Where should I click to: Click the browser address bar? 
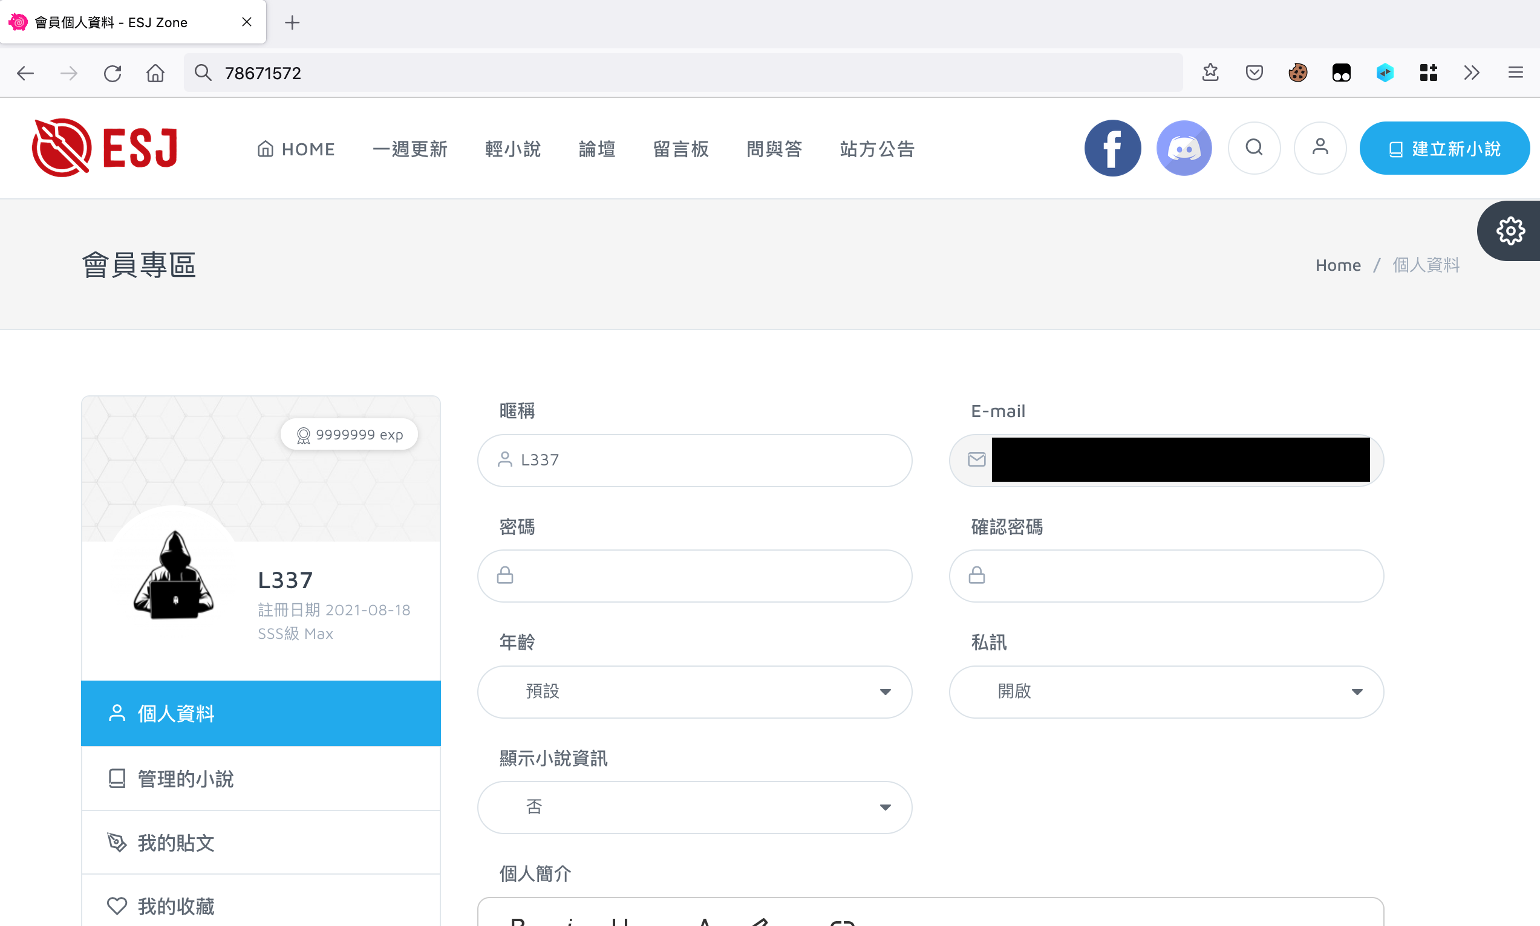coord(683,73)
